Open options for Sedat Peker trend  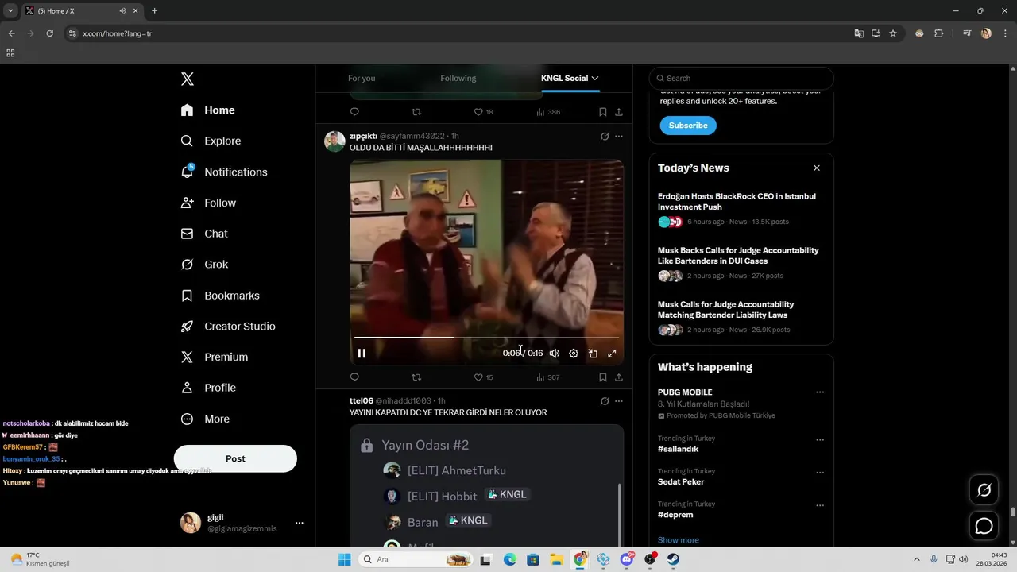click(x=820, y=472)
